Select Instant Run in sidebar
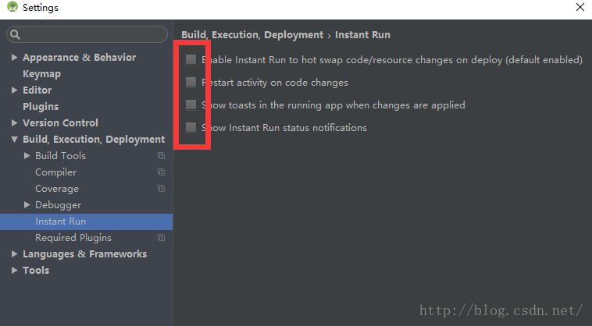Viewport: 592px width, 326px height. [x=86, y=221]
